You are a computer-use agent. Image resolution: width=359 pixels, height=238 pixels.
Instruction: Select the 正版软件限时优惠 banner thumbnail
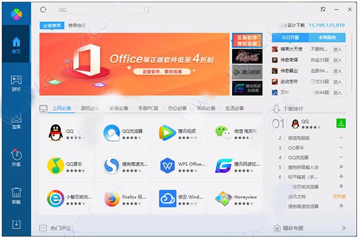click(x=247, y=40)
